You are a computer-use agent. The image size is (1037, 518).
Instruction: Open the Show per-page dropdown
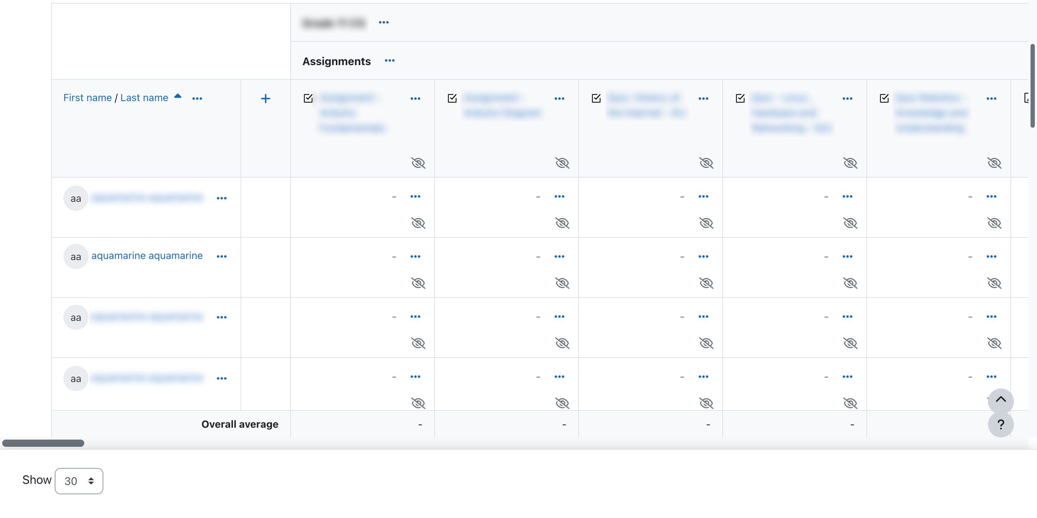[79, 481]
